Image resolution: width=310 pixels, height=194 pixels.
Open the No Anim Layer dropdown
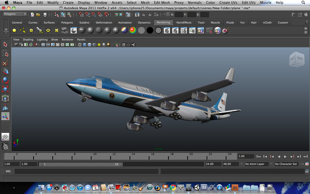point(257,164)
